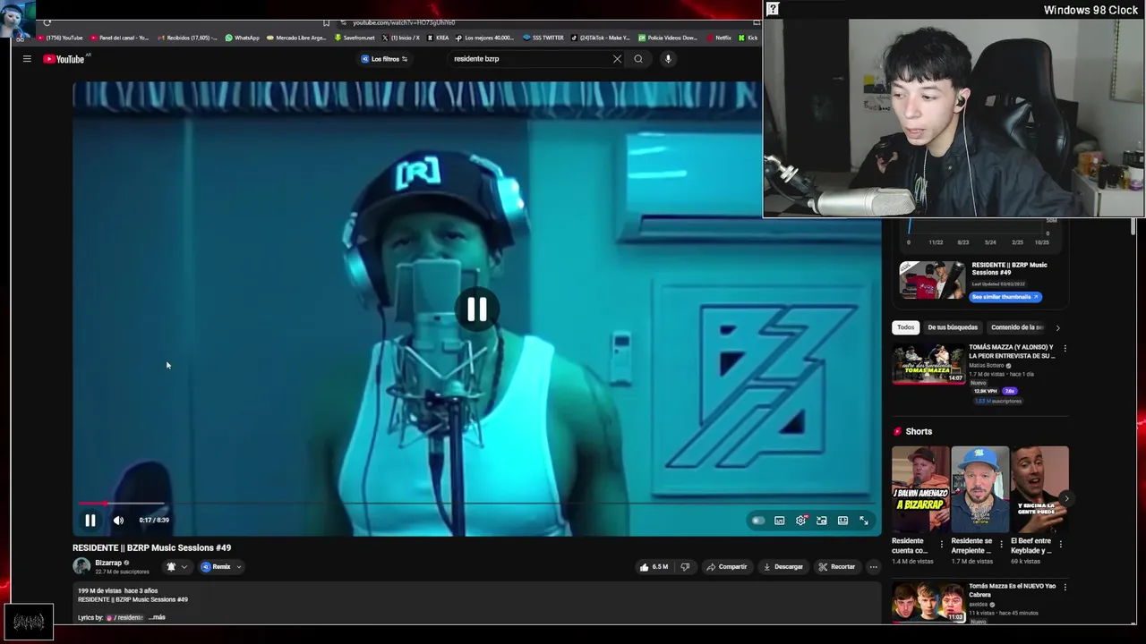This screenshot has height=644, width=1146.
Task: Enter fullscreen mode
Action: tap(864, 521)
